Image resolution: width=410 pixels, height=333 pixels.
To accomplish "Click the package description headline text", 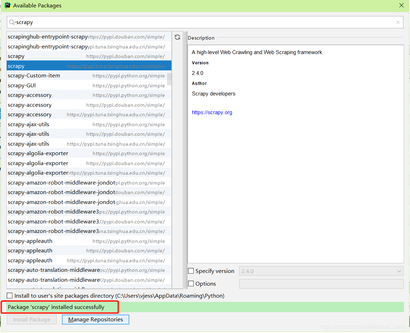I will 257,52.
